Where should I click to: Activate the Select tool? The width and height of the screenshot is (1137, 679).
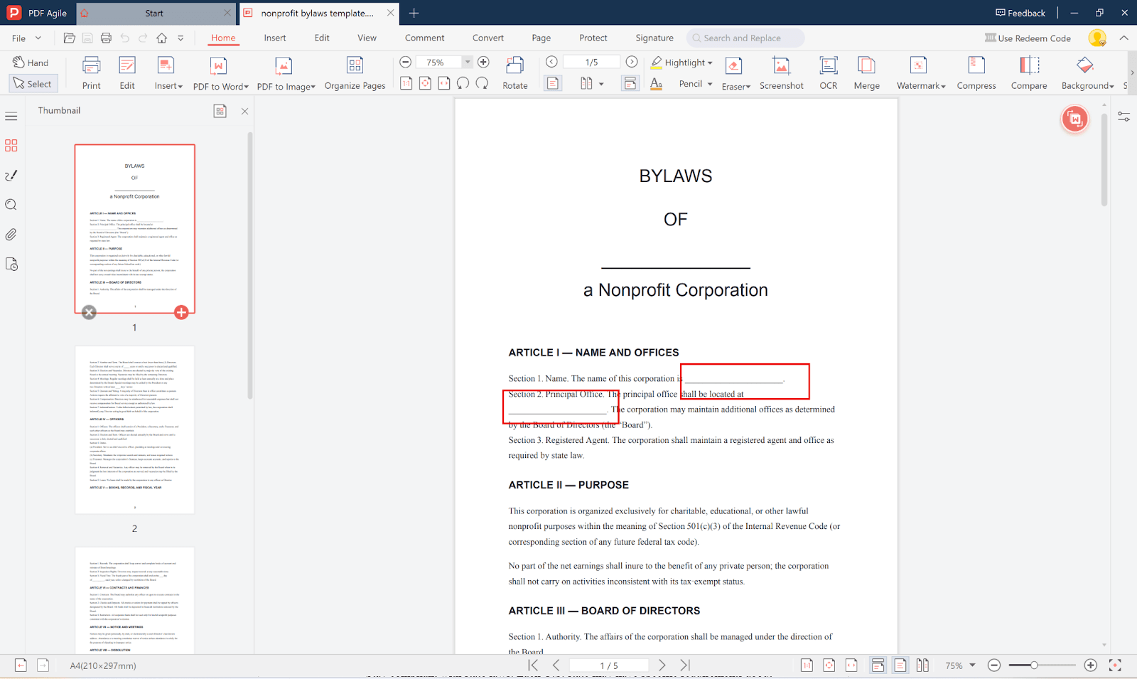[x=32, y=84]
